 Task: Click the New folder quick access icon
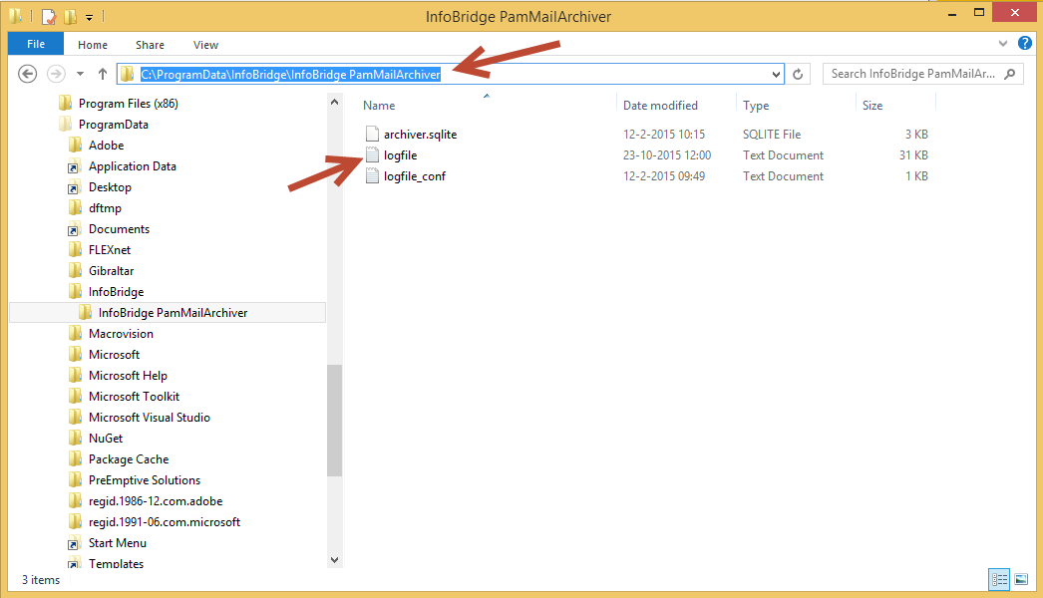click(x=70, y=16)
